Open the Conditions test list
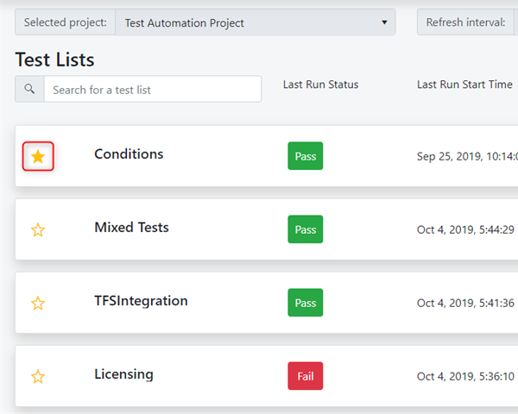Image resolution: width=518 pixels, height=414 pixels. pyautogui.click(x=129, y=154)
